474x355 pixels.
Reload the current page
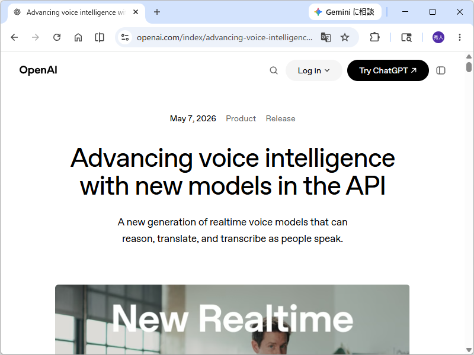point(57,37)
